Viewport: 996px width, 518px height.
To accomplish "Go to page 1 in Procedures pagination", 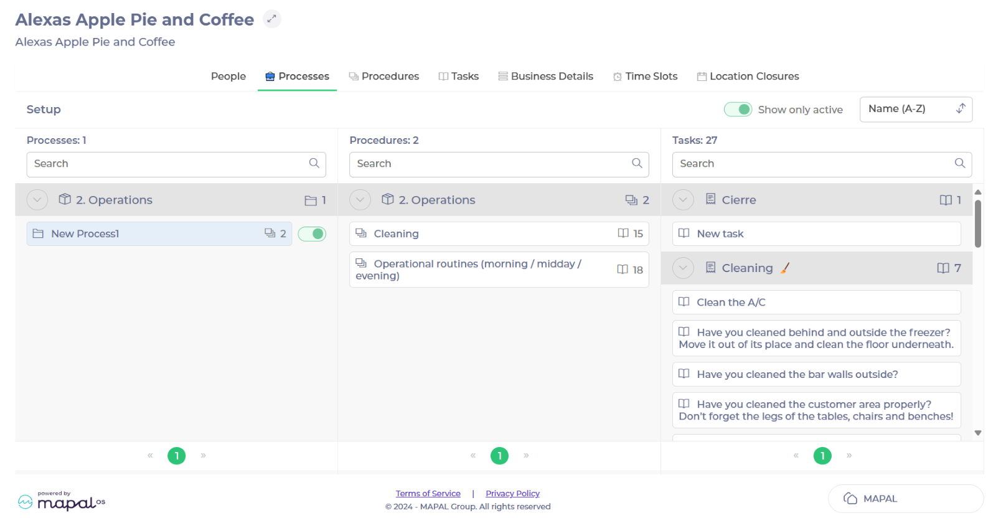I will 499,456.
